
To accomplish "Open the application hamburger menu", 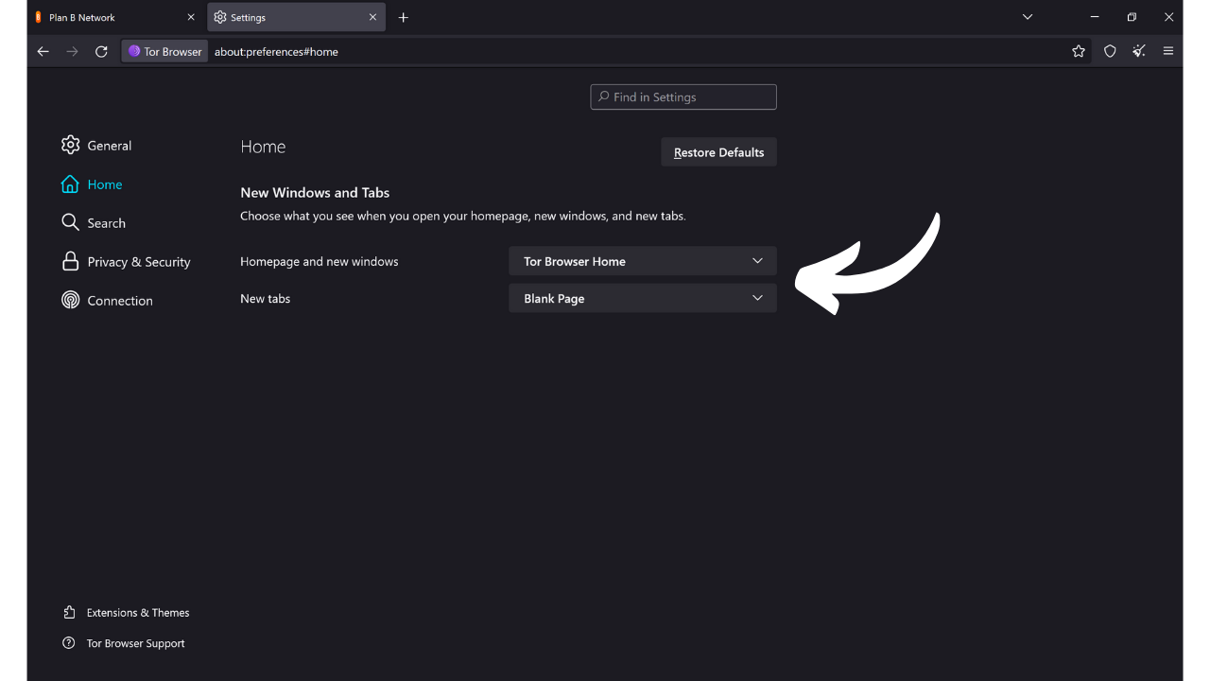I will click(1168, 51).
